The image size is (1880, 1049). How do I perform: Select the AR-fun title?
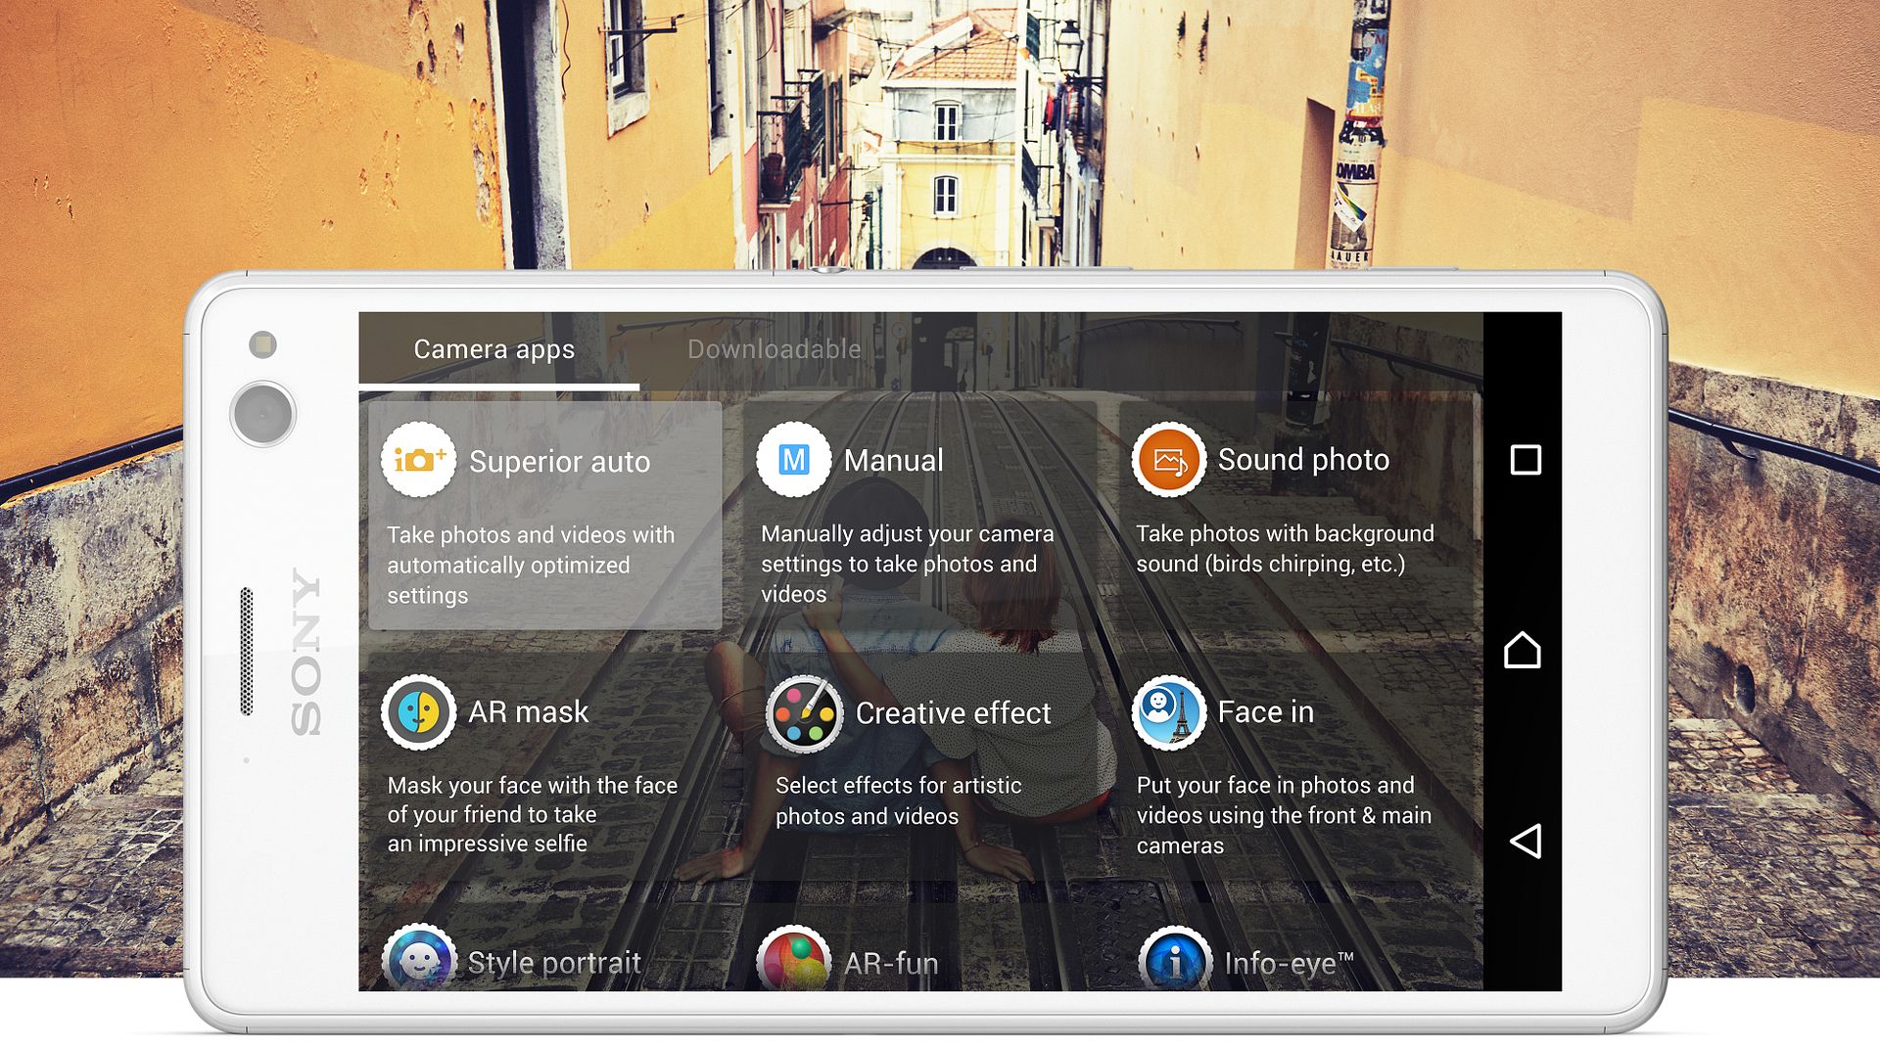click(891, 964)
